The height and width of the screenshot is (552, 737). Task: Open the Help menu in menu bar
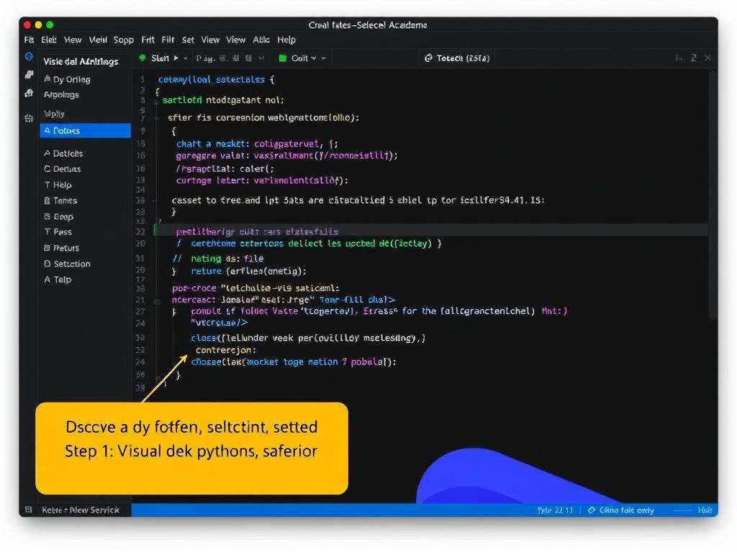286,40
